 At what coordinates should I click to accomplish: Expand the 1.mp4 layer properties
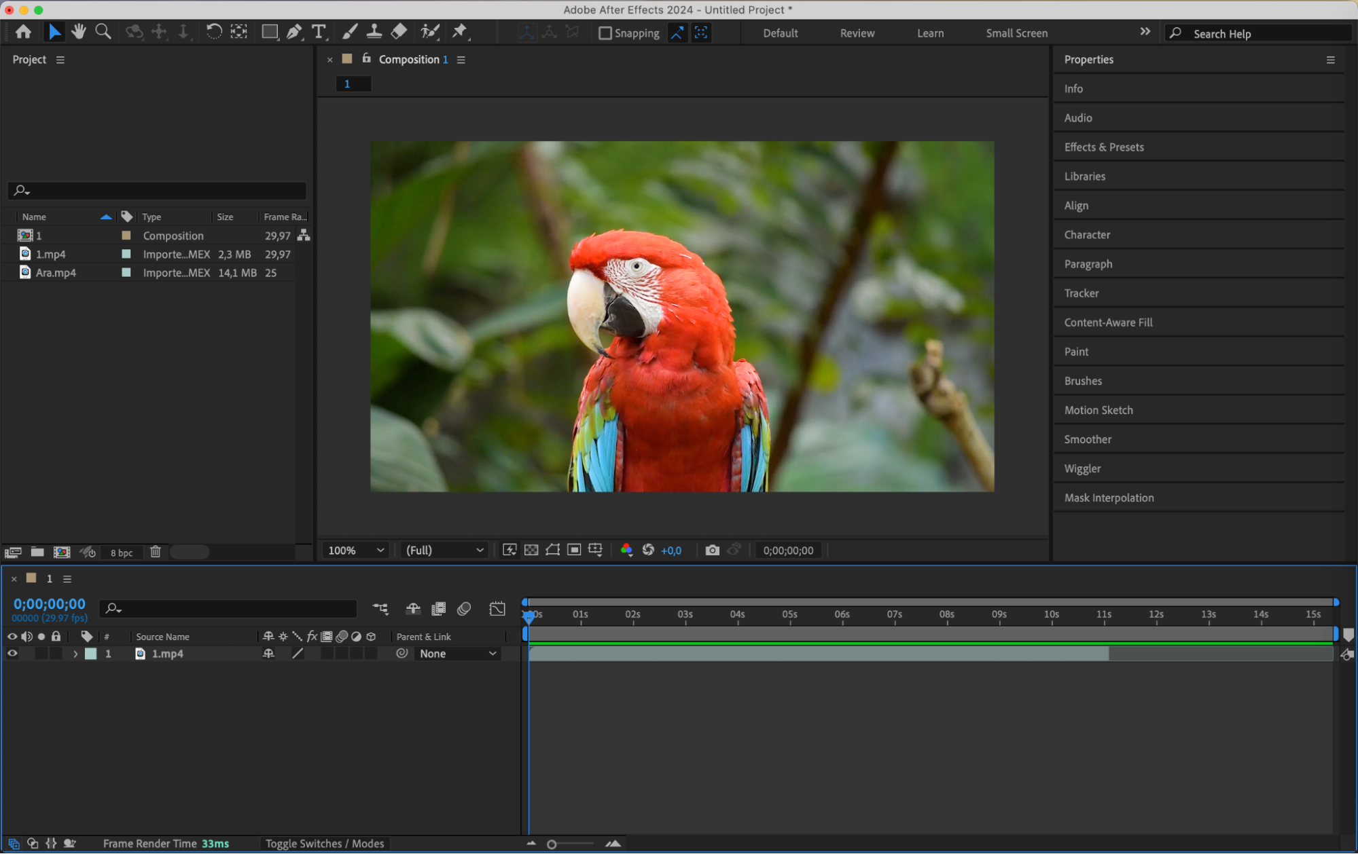click(75, 654)
